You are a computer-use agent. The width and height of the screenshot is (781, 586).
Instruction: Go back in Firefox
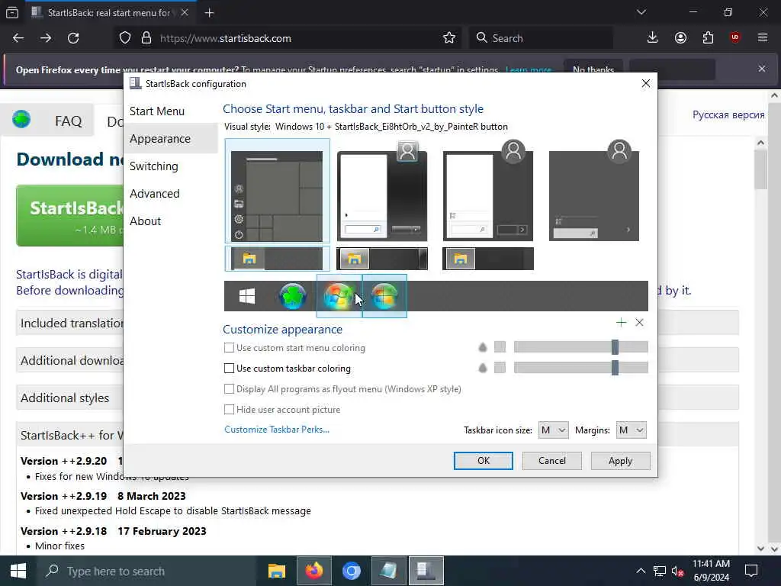coord(18,38)
